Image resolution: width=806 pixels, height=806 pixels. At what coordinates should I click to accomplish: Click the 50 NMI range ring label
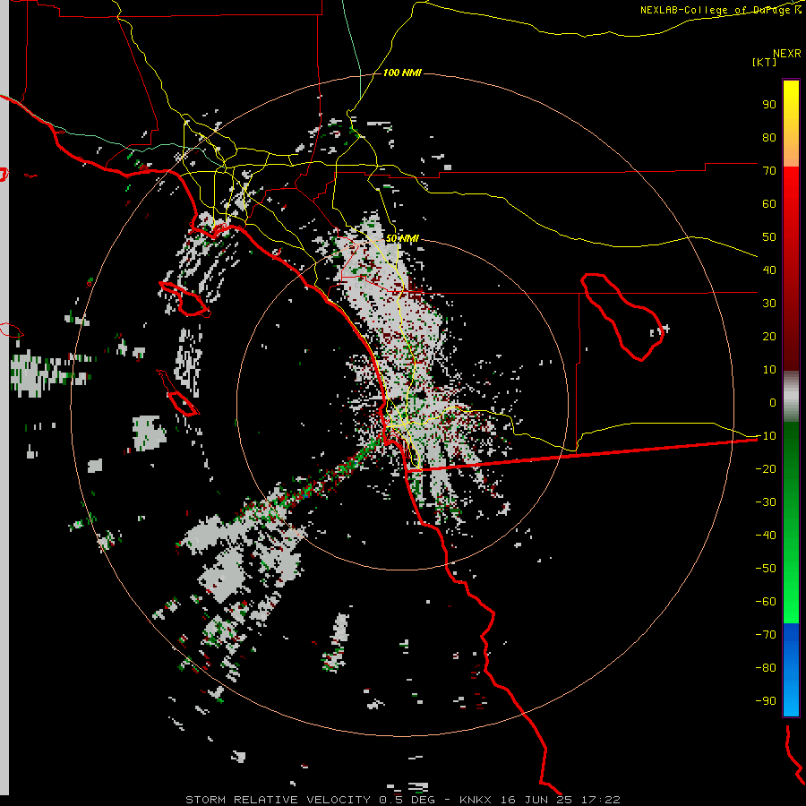(x=402, y=238)
